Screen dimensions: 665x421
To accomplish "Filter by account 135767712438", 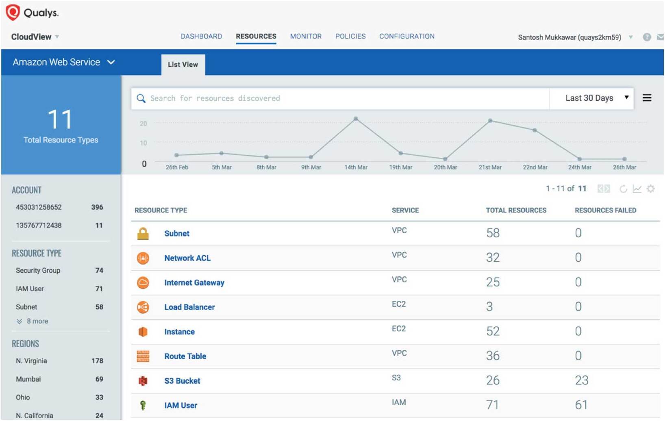I will pos(59,226).
